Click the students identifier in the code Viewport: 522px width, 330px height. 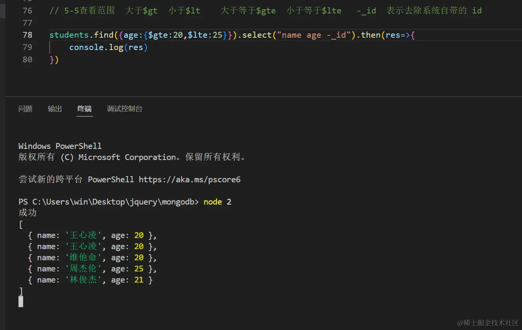[x=69, y=35]
